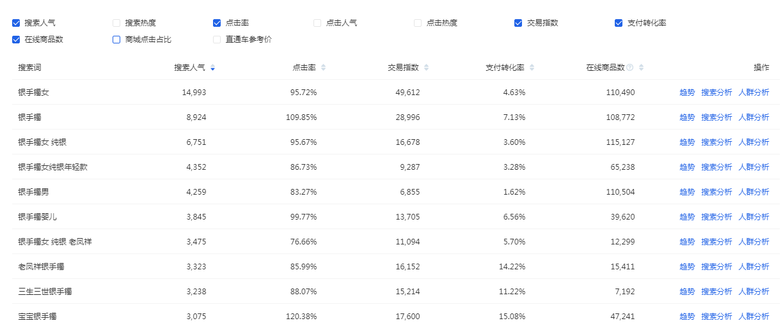
Task: Sort by 交易指数 column arrow icon
Action: tap(427, 68)
